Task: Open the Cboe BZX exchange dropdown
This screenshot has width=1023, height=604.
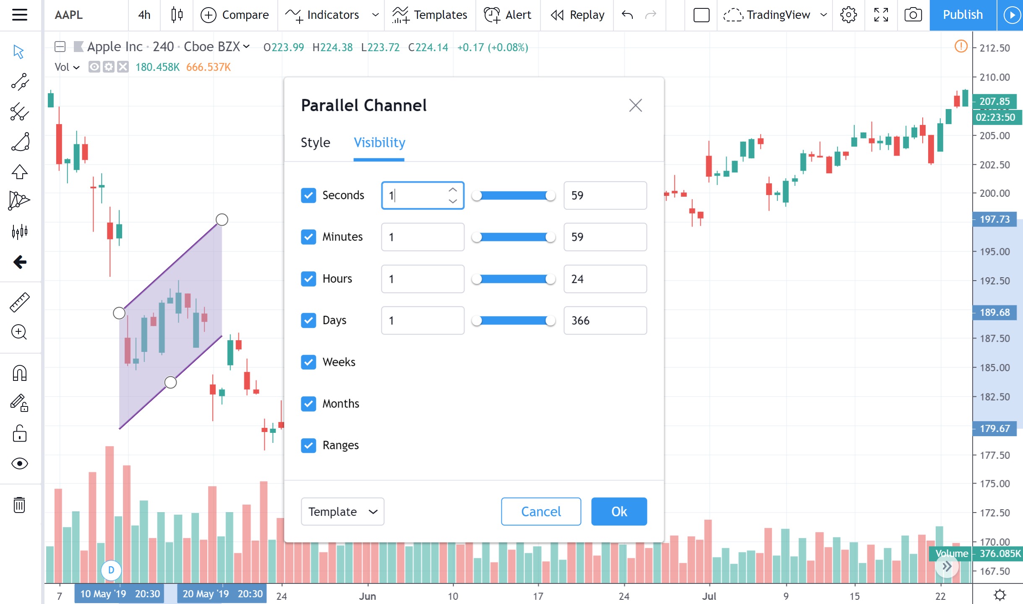Action: click(x=215, y=47)
